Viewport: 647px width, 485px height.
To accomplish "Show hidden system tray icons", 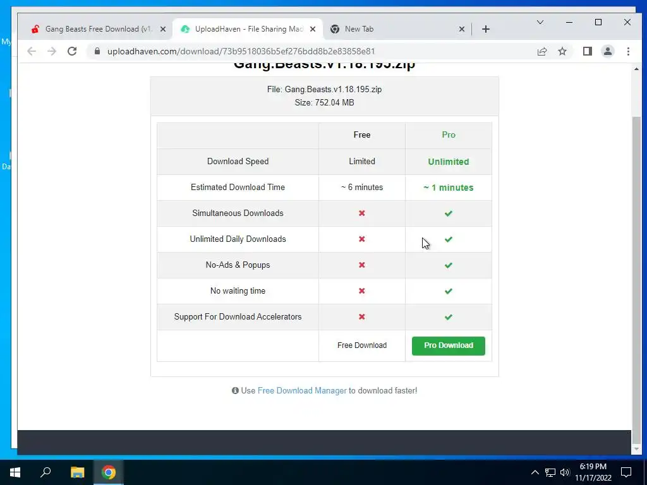I will point(535,472).
